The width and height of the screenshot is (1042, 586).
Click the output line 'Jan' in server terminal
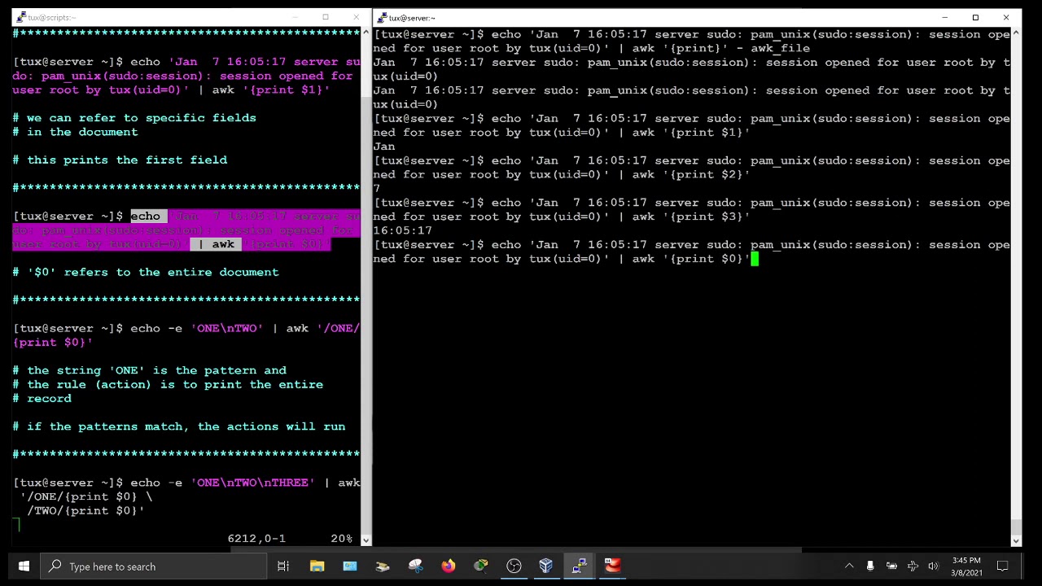384,146
